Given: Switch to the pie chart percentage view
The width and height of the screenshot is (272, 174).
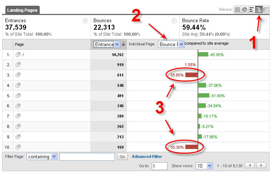Looking at the screenshot, I should pyautogui.click(x=244, y=10).
